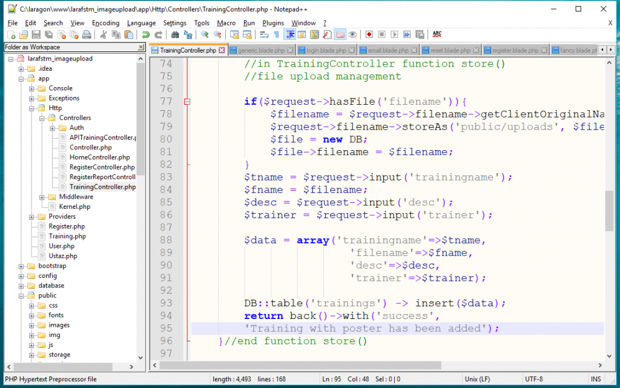Close the TrainingController.php tab
Viewport: 620px width, 388px height.
[222, 50]
